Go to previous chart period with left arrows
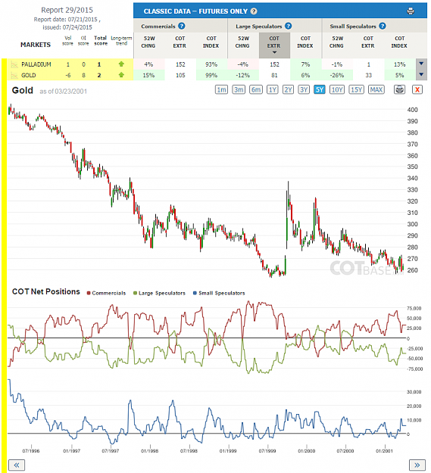 click(17, 465)
